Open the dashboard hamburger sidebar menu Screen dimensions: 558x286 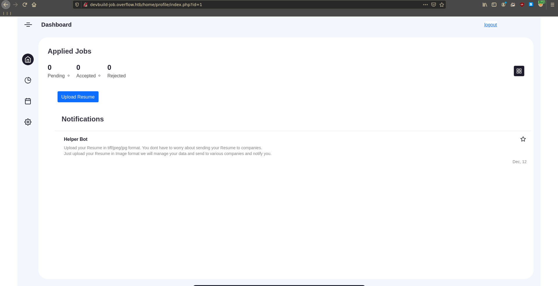[x=28, y=25]
